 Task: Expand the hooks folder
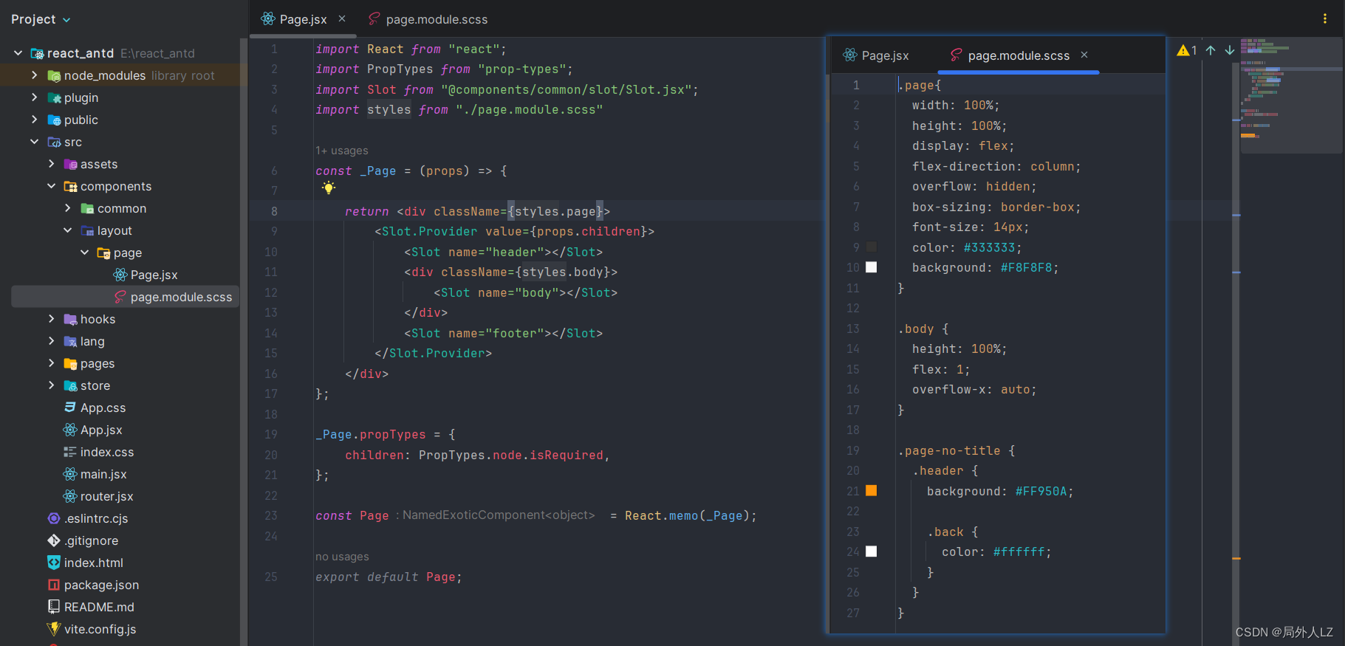[51, 319]
